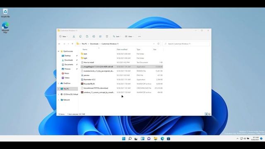The height and width of the screenshot is (149, 265).
Task: Refresh the current folder view
Action: click(158, 44)
